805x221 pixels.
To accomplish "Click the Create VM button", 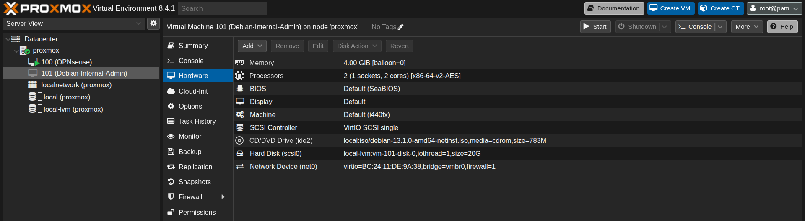I will [670, 8].
